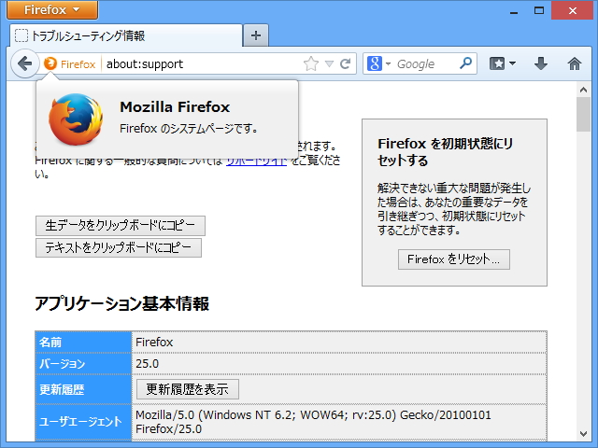Bookmark this page with the star
Image resolution: width=598 pixels, height=448 pixels.
pyautogui.click(x=311, y=63)
